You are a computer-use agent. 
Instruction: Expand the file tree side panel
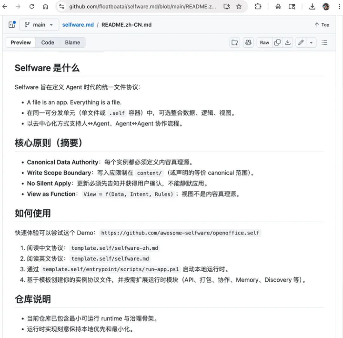(12, 24)
